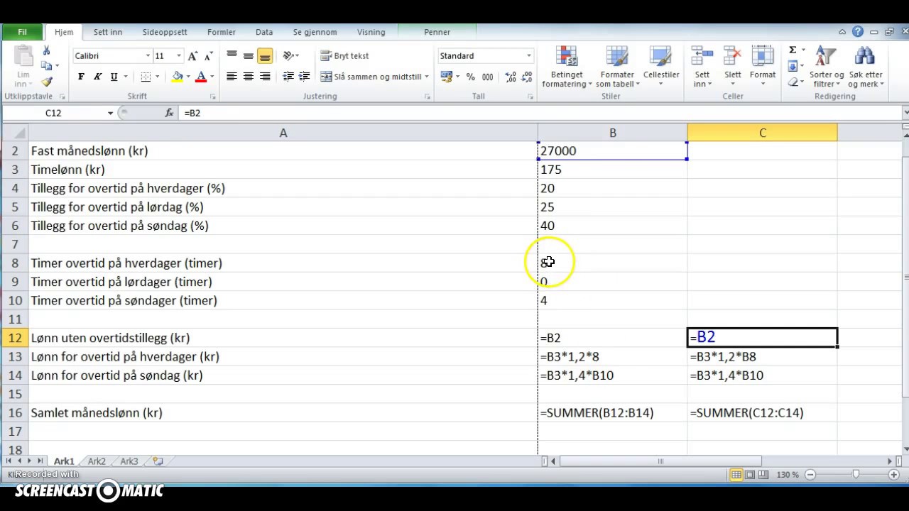Open Søk etter og merk menu

[x=866, y=67]
